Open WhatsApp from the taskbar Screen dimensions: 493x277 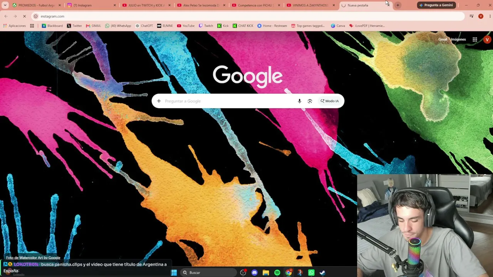tap(311, 273)
